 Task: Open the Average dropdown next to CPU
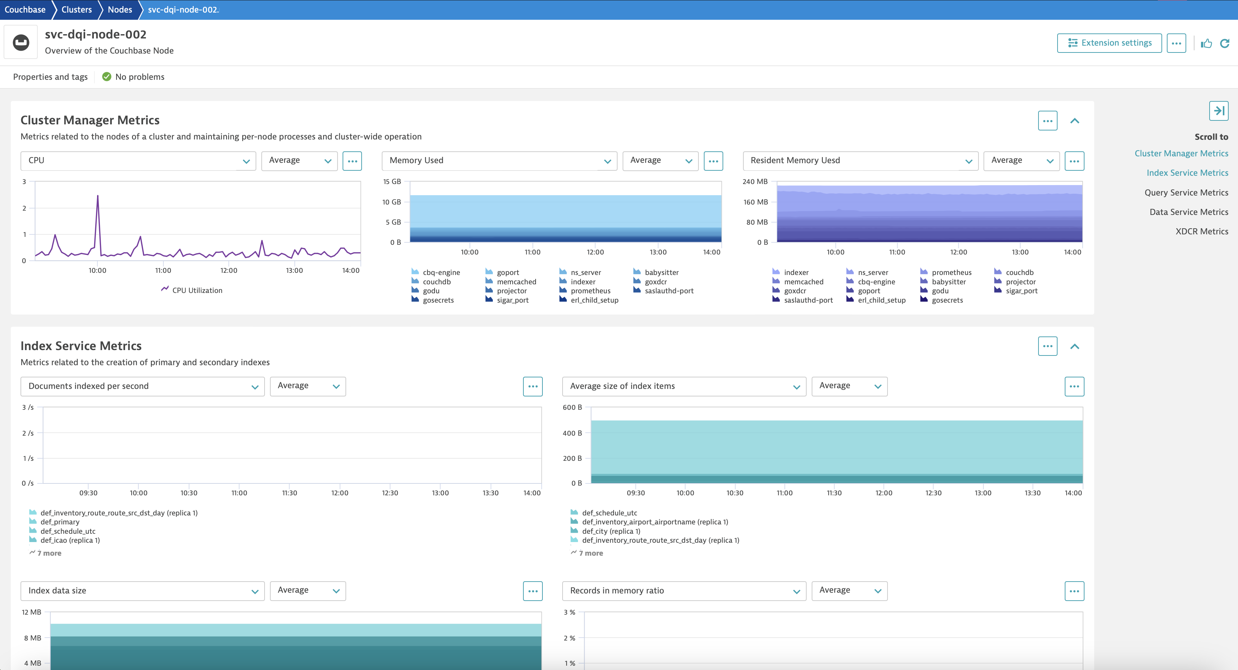click(x=299, y=161)
